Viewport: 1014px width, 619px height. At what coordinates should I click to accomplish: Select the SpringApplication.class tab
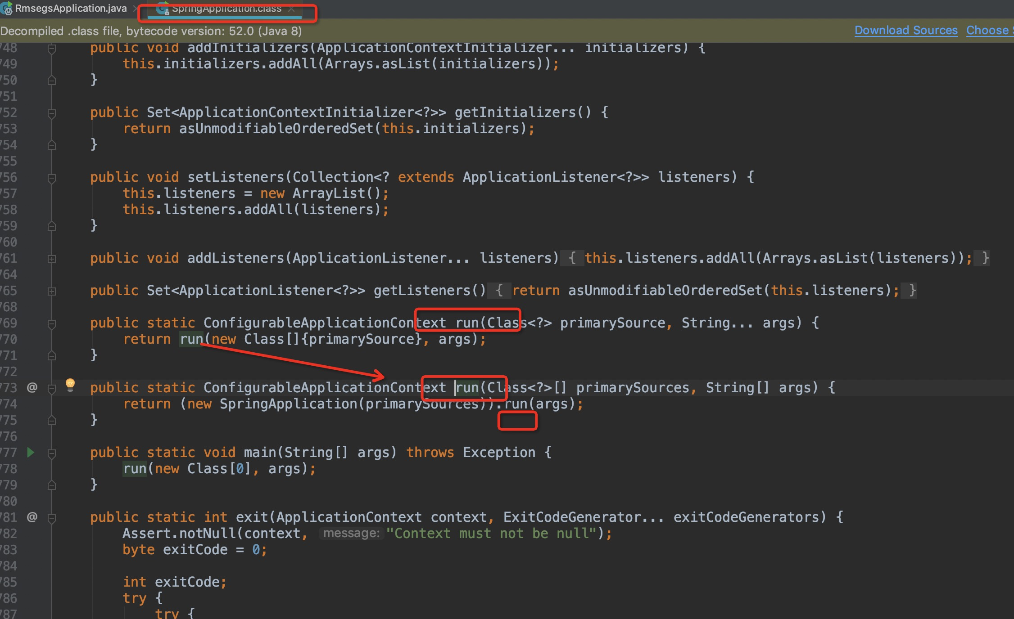click(x=226, y=9)
